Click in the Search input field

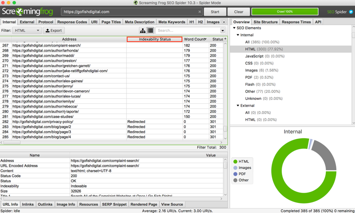tap(188, 30)
